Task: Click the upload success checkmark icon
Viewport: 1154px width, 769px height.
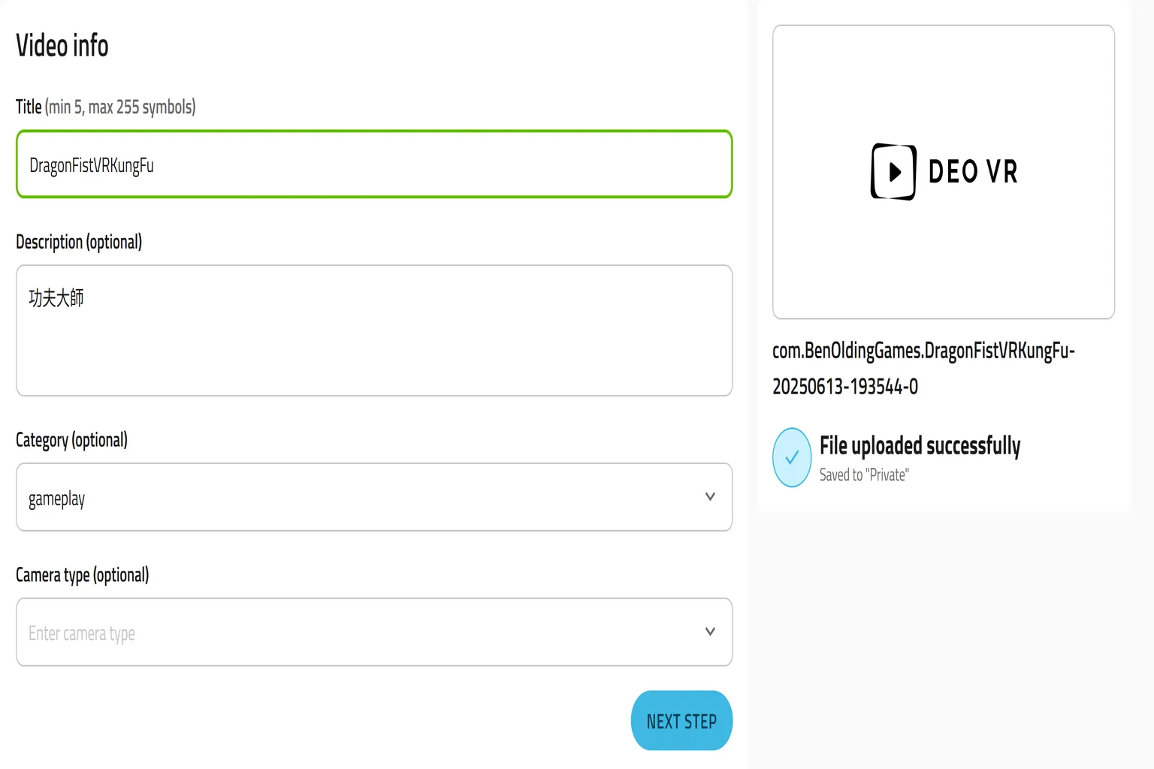Action: pos(792,457)
